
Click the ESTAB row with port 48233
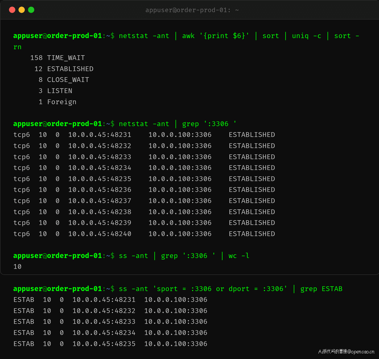coord(110,322)
